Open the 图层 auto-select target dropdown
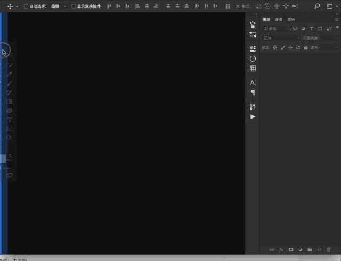 tap(59, 6)
